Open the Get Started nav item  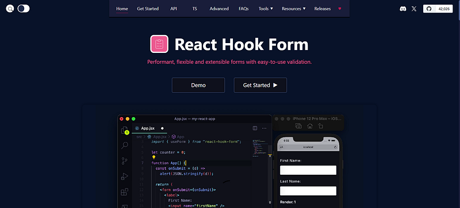coord(148,9)
